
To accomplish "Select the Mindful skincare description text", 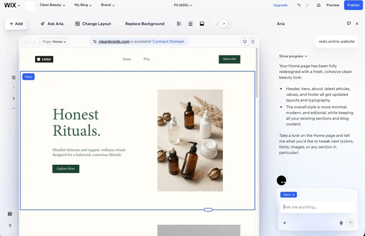I will [x=89, y=152].
